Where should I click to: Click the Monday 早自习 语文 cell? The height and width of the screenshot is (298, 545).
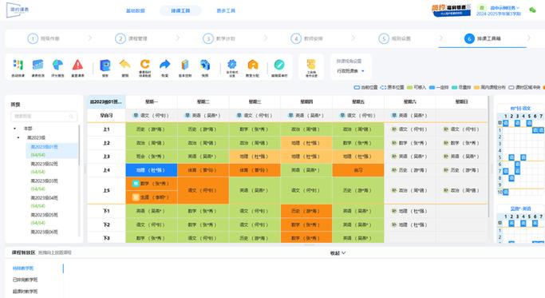(152, 115)
